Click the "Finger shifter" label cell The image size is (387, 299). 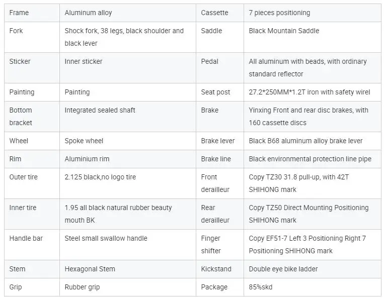point(211,244)
